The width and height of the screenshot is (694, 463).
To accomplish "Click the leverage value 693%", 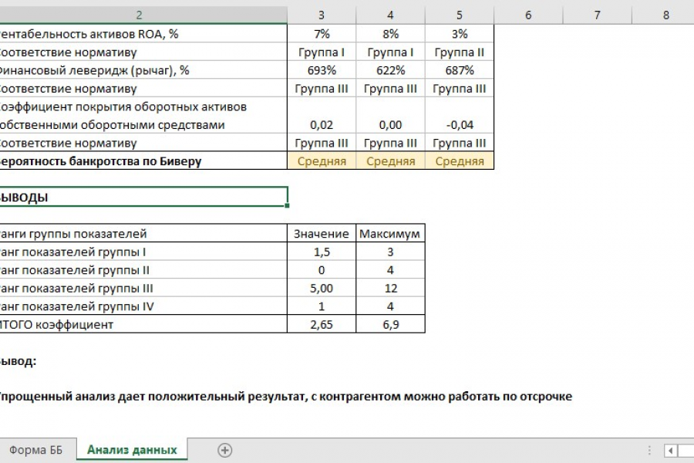I will click(x=322, y=70).
